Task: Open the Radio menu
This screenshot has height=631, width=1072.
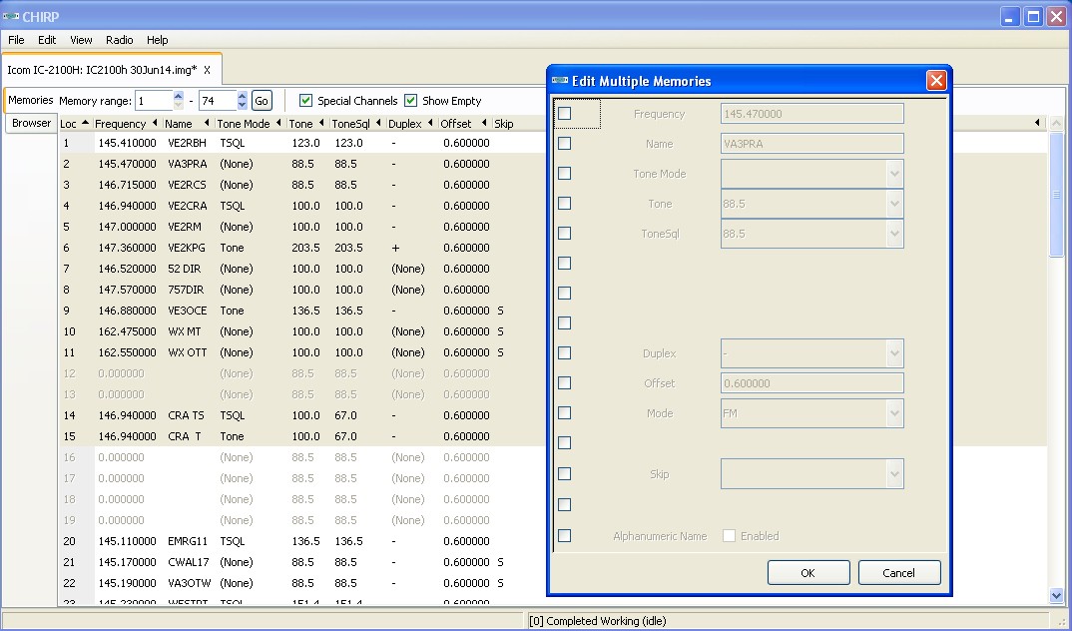Action: (x=119, y=40)
